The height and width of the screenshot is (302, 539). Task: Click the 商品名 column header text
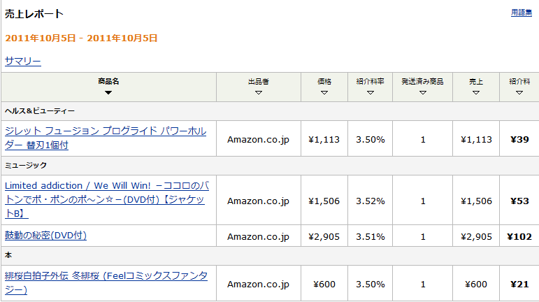pos(108,81)
